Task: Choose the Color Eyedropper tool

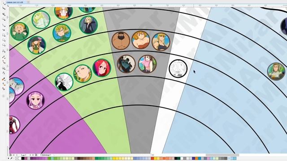Action: 4,79
